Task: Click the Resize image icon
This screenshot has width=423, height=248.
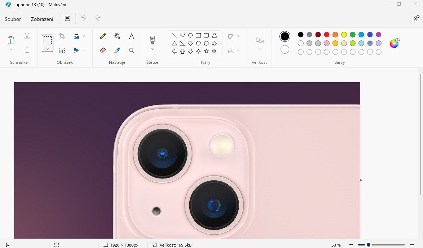Action: pos(62,50)
